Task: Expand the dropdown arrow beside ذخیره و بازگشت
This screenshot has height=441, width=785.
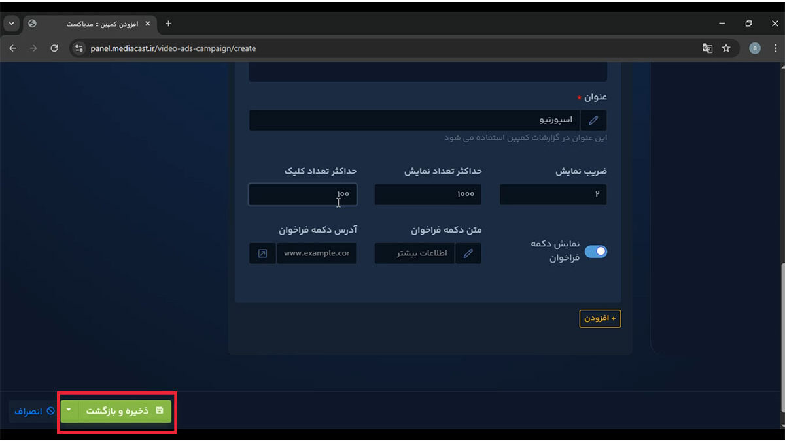Action: click(69, 411)
